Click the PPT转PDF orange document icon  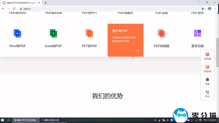(89, 33)
